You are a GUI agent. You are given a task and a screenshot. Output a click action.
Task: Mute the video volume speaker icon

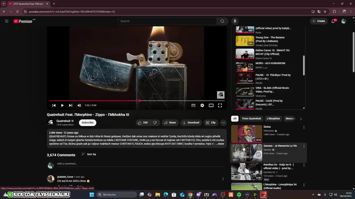tap(79, 105)
